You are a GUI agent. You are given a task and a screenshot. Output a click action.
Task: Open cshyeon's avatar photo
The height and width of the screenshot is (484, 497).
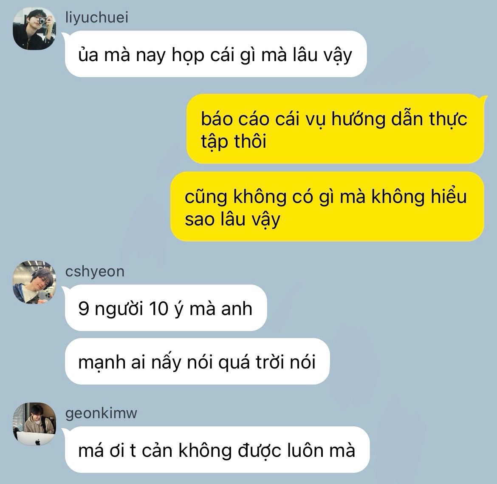tap(34, 282)
